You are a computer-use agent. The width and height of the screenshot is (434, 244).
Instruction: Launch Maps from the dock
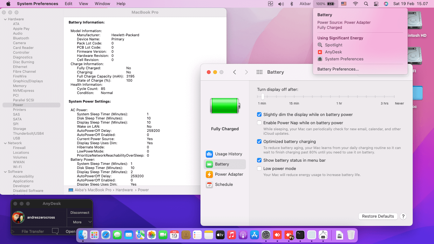[x=140, y=235]
